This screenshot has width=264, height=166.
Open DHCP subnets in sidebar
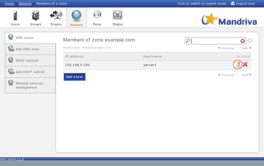coord(30,61)
